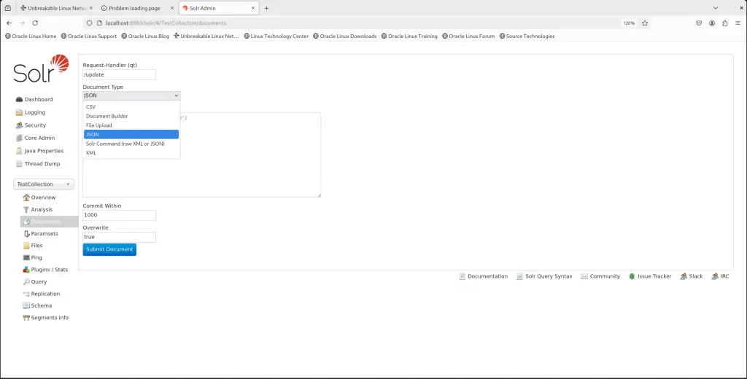Click the Request-Handler /update field

[119, 75]
